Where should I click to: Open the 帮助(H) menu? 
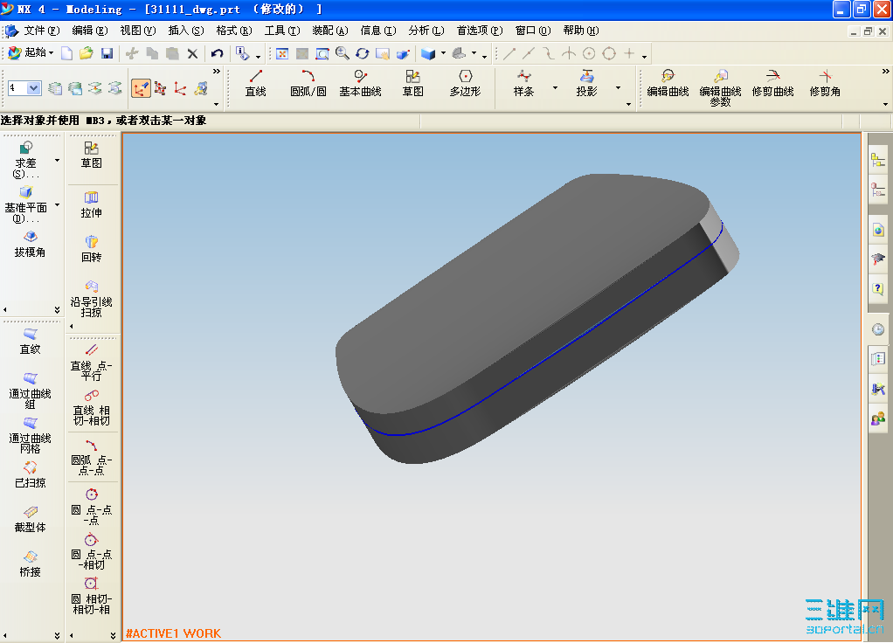tap(581, 31)
